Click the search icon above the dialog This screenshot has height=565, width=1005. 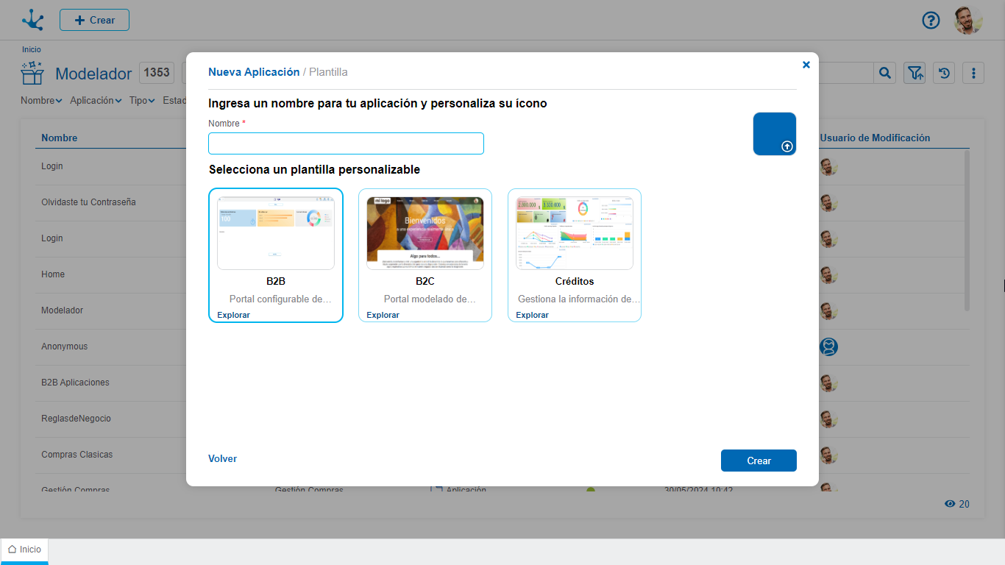885,73
